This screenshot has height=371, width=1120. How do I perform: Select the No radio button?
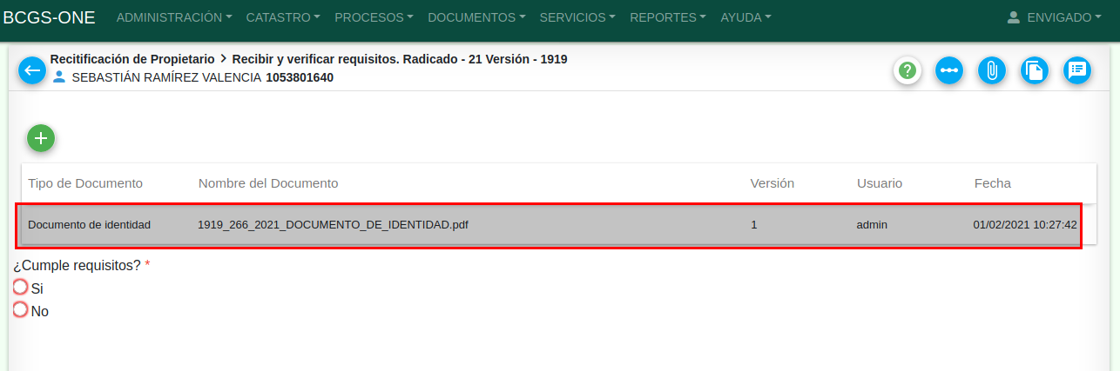tap(21, 310)
